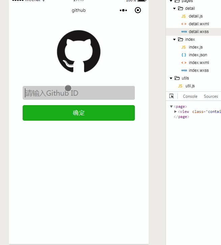Viewport: 221px width, 245px height.
Task: Select the utils folder label
Action: point(185,78)
